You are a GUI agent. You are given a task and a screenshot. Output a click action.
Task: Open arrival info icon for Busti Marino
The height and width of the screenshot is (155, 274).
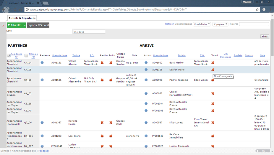(146, 63)
